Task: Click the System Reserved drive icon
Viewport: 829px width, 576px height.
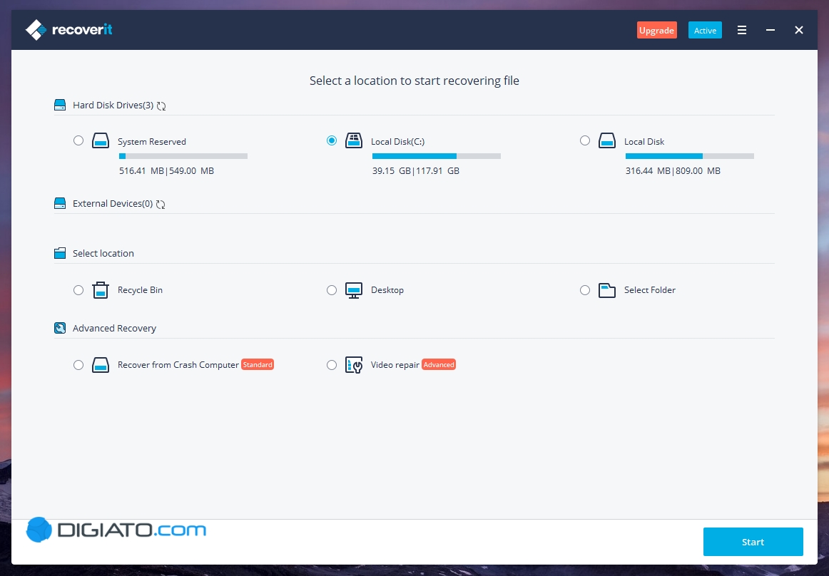Action: [x=101, y=140]
